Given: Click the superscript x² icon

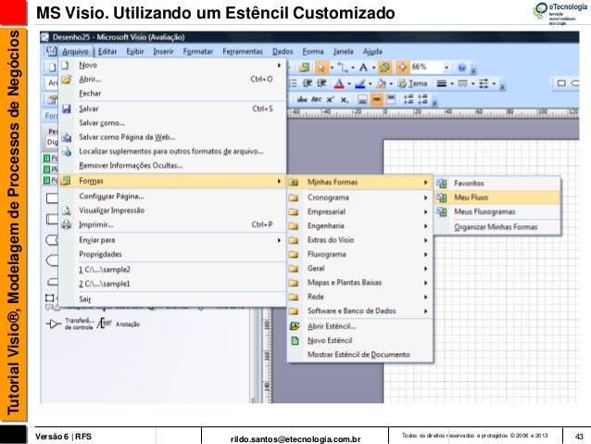Looking at the screenshot, I should 330,99.
